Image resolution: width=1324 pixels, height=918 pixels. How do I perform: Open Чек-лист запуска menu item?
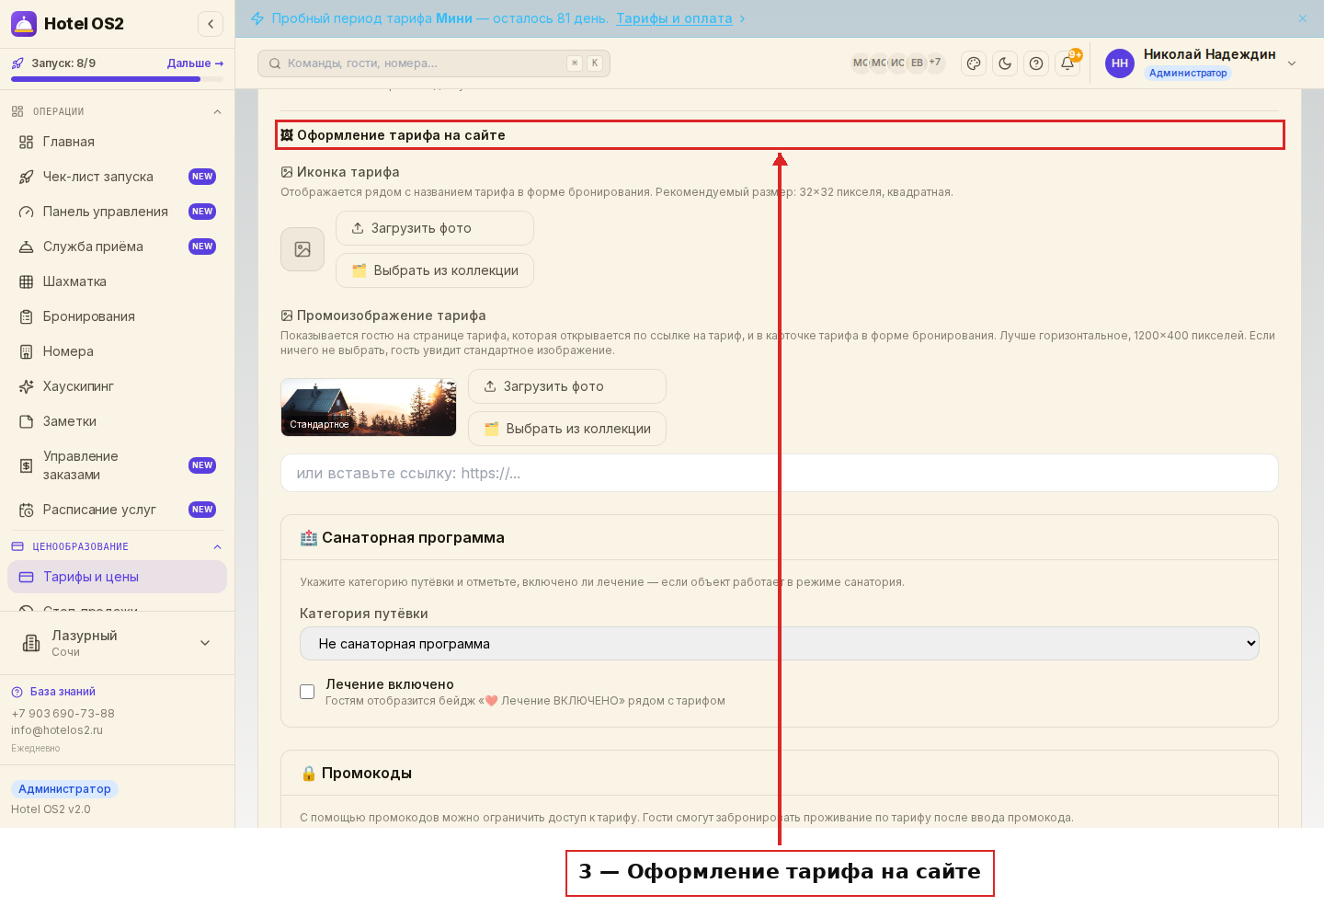118,177
